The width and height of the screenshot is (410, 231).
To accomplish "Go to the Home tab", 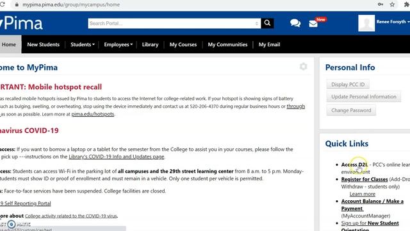I will (10, 44).
